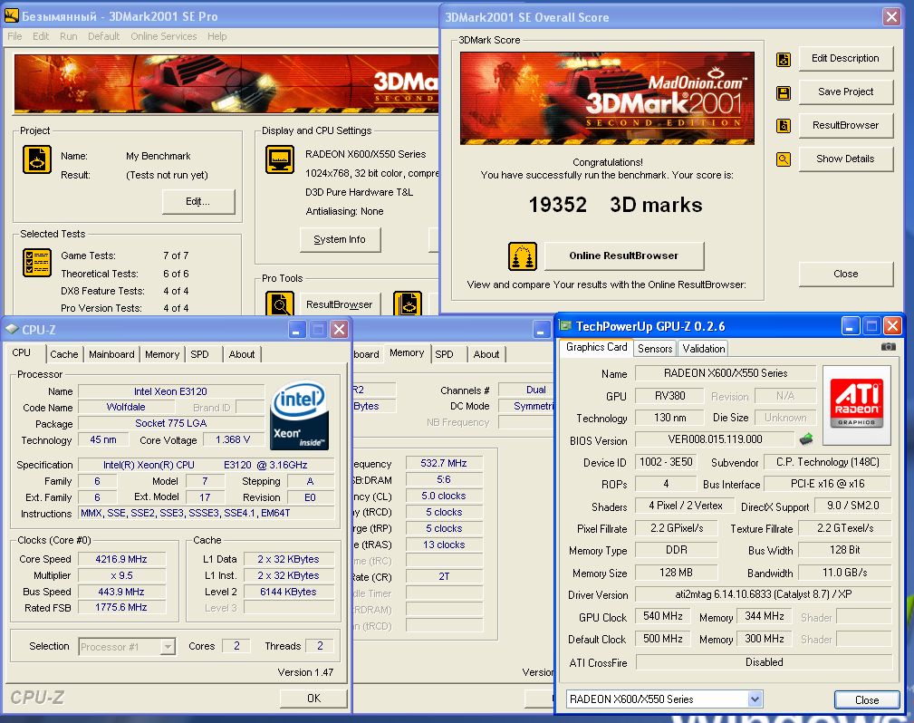Click GPU Clock 540 MHz field

pyautogui.click(x=663, y=616)
